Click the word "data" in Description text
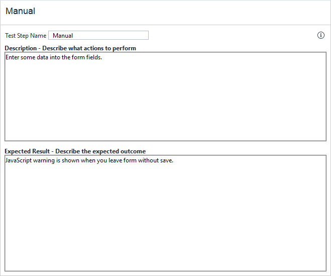Viewport: 331px width, 276px height. tap(46, 57)
